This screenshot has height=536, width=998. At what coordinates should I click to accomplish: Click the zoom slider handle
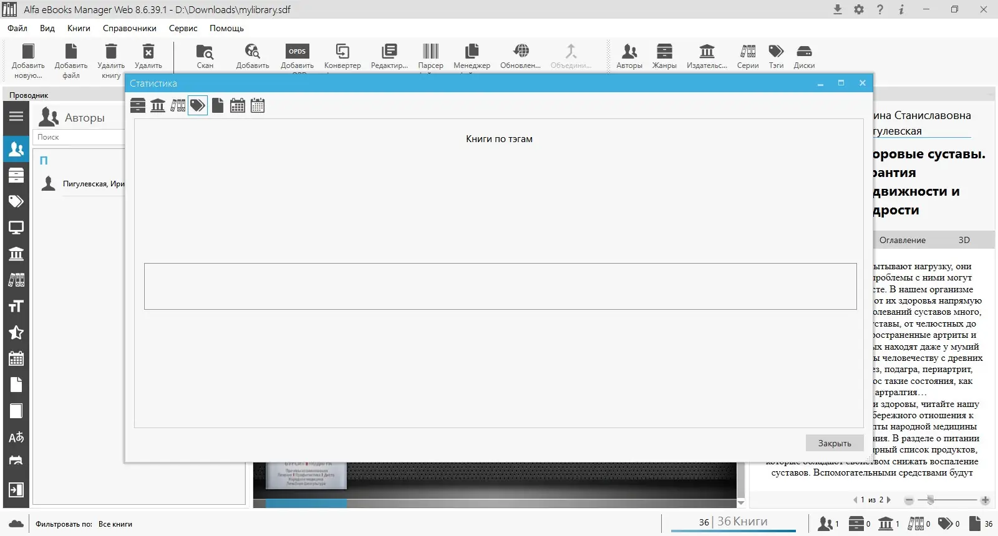931,500
